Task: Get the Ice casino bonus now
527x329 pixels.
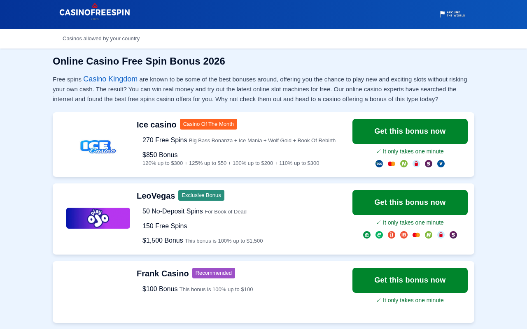Action: [x=410, y=132]
